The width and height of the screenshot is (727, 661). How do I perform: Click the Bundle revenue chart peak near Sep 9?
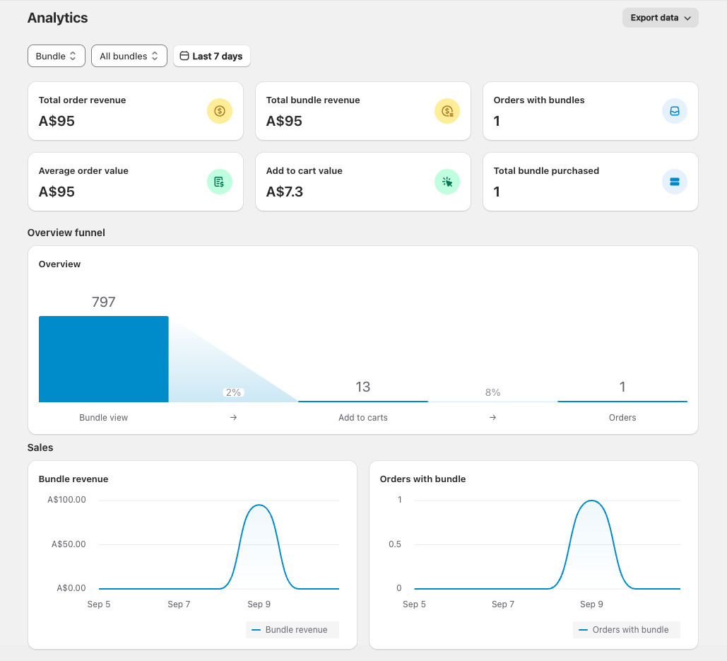point(259,505)
